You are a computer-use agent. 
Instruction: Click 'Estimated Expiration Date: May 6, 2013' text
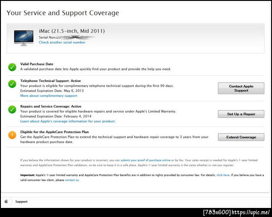point(52,91)
